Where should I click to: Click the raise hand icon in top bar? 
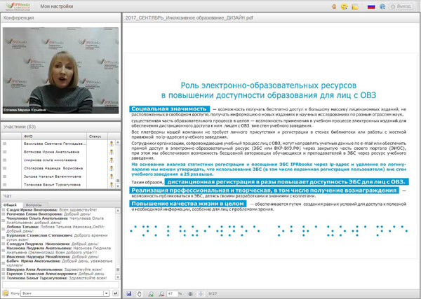pyautogui.click(x=334, y=6)
